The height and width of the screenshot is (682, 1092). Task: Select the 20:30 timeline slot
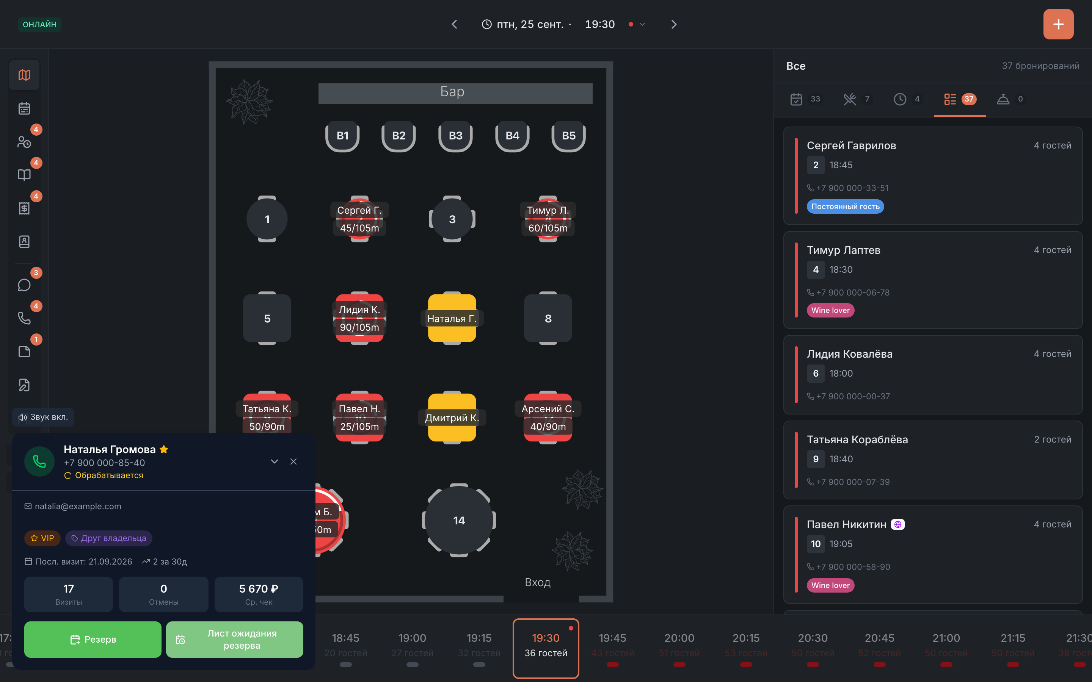tap(813, 648)
